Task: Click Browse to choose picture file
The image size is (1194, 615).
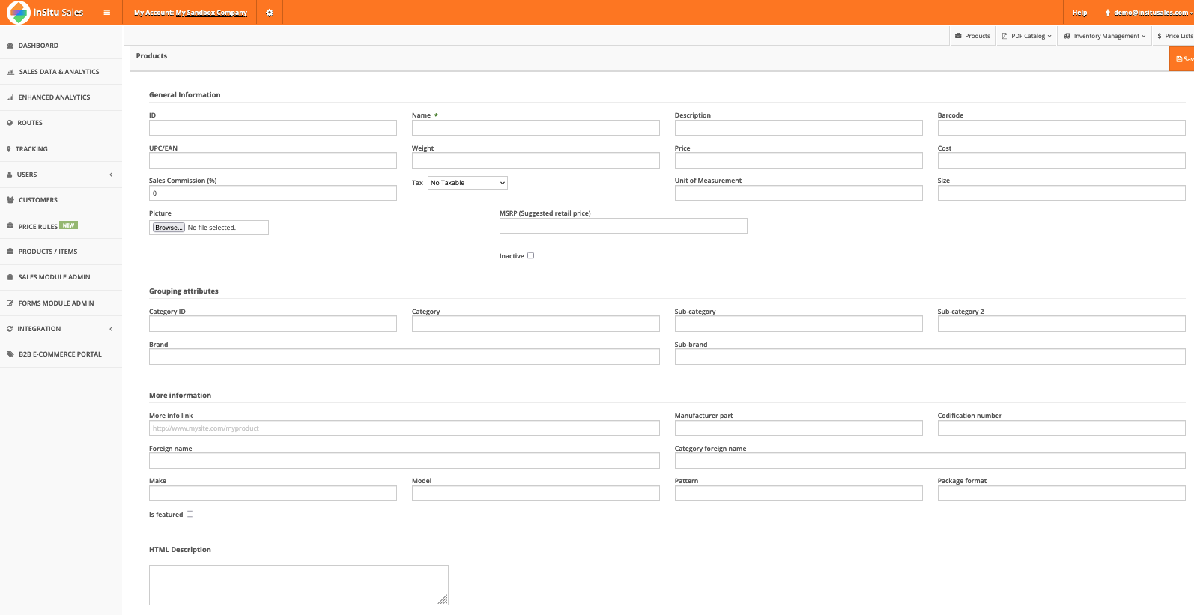Action: (169, 228)
